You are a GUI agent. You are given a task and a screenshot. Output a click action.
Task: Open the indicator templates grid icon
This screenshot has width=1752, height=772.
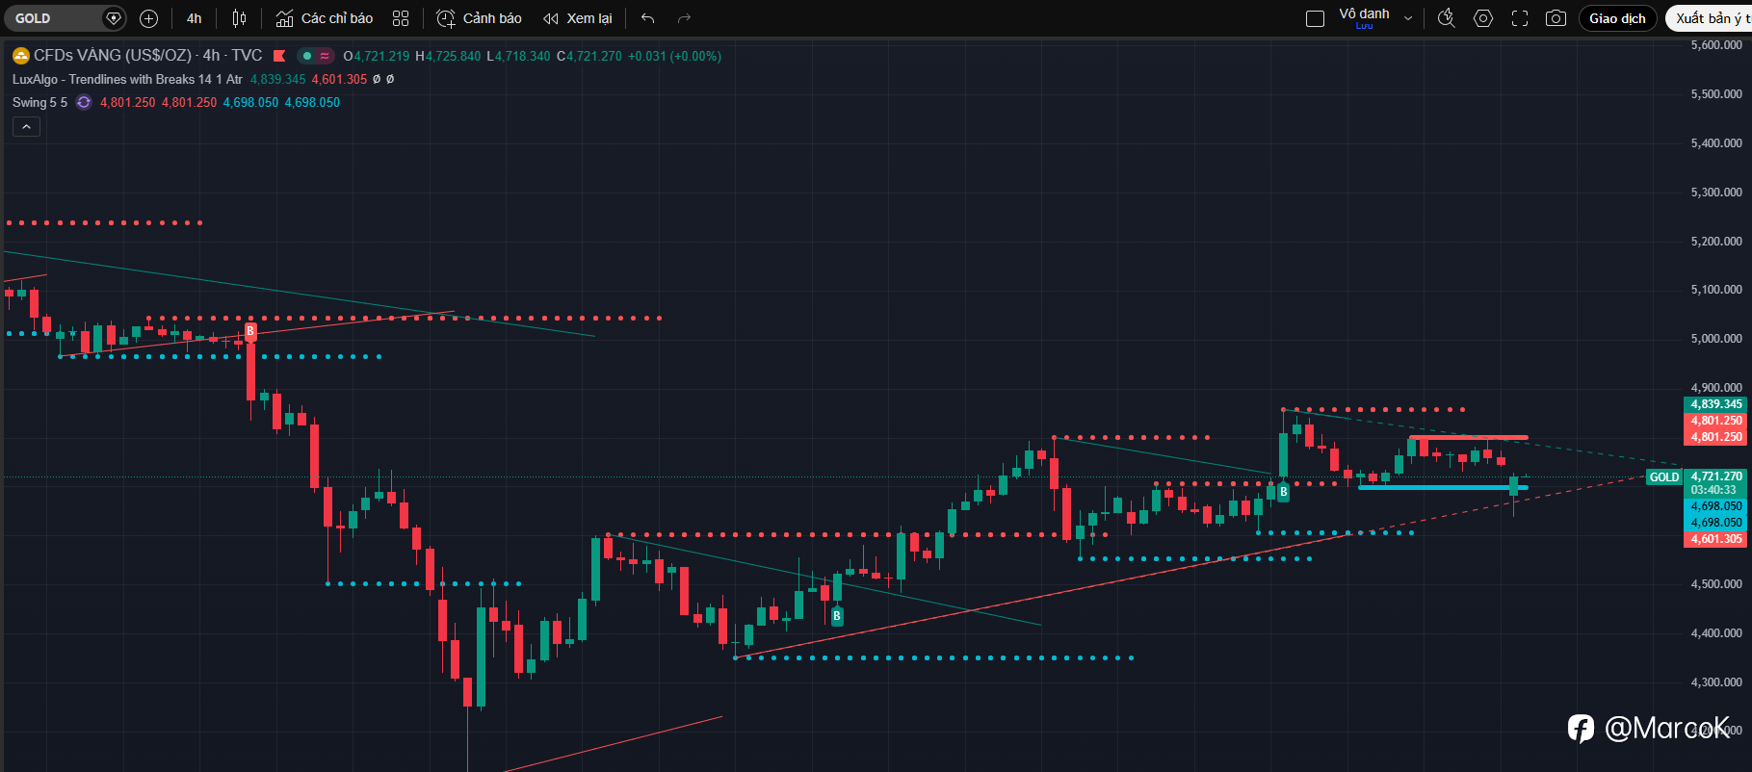[x=401, y=18]
